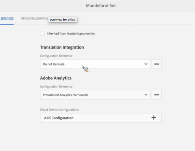Open the 'Provisioned Analytics Framework' dropdown
195x151 pixels.
click(95, 95)
